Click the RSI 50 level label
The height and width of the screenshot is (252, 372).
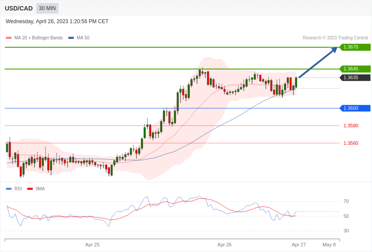(x=346, y=216)
